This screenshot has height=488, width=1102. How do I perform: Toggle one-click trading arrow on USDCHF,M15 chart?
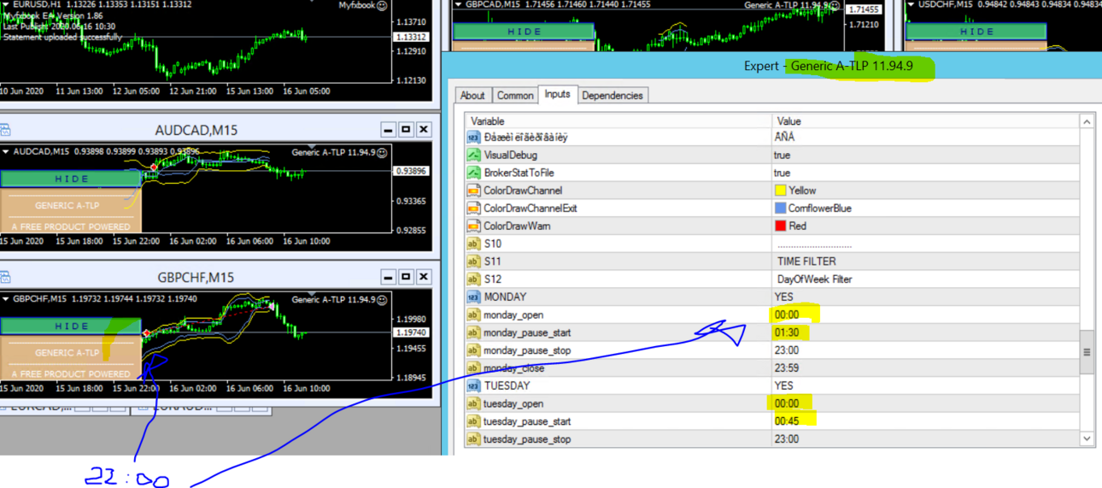click(x=911, y=5)
